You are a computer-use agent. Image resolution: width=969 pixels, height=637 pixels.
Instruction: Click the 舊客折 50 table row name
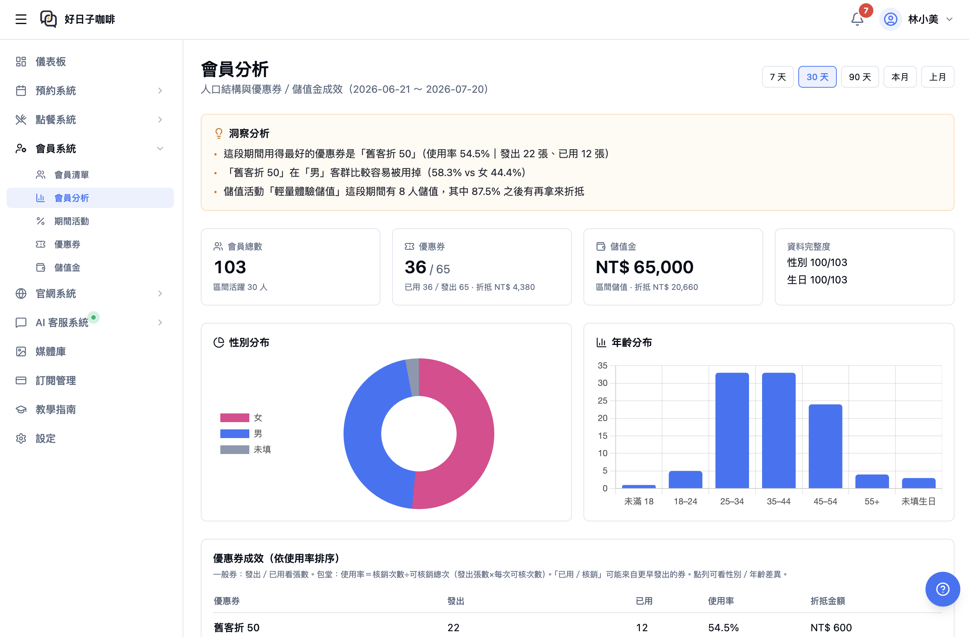pyautogui.click(x=237, y=627)
